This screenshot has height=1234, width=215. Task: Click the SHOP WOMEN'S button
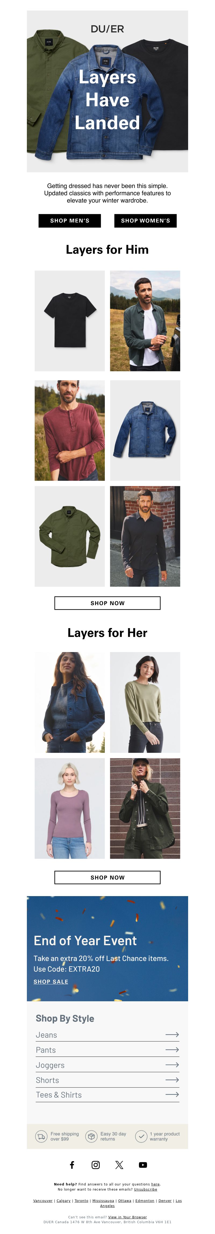click(x=145, y=220)
